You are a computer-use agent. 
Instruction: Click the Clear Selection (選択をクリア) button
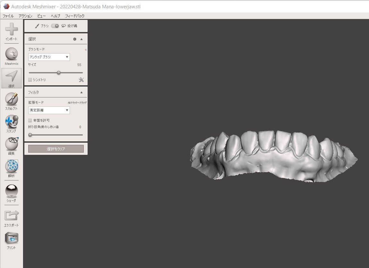[x=56, y=149]
